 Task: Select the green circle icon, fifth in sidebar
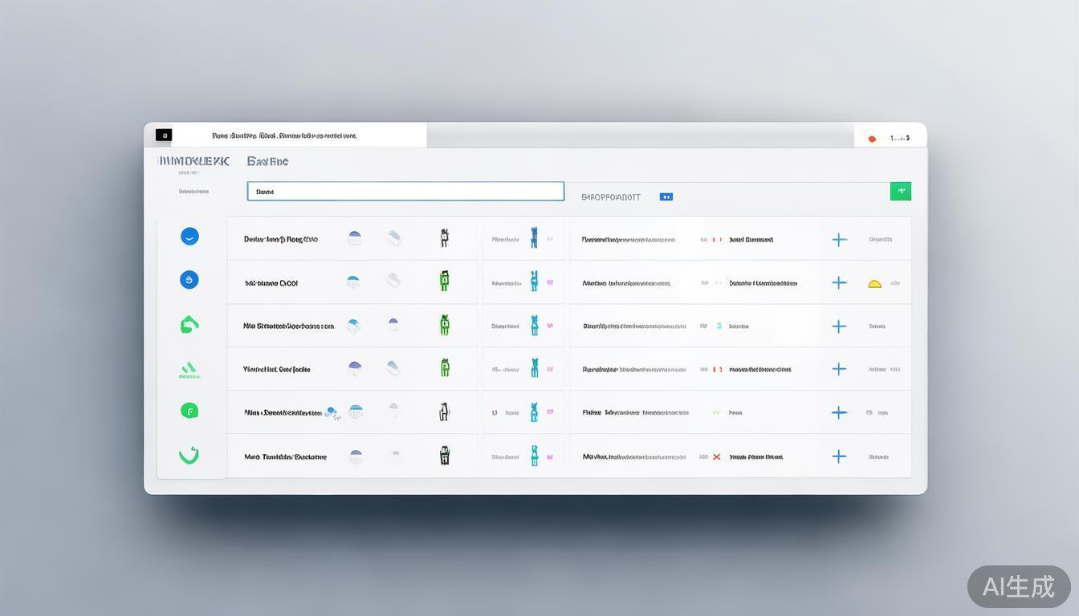189,411
